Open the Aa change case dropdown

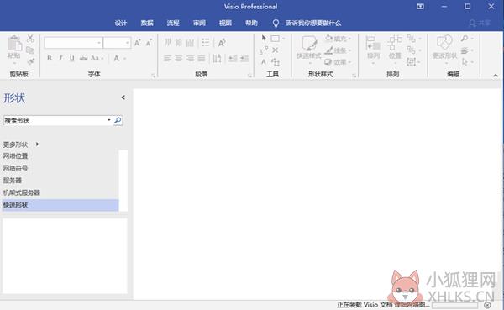97,58
